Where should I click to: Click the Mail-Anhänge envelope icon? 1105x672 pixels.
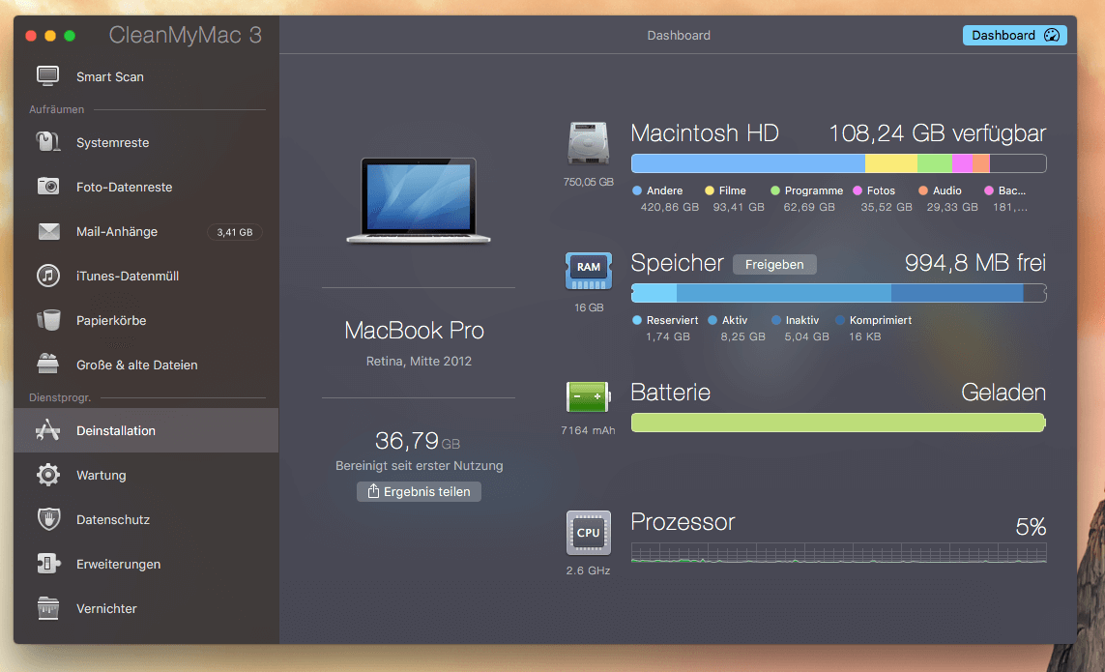pos(48,231)
